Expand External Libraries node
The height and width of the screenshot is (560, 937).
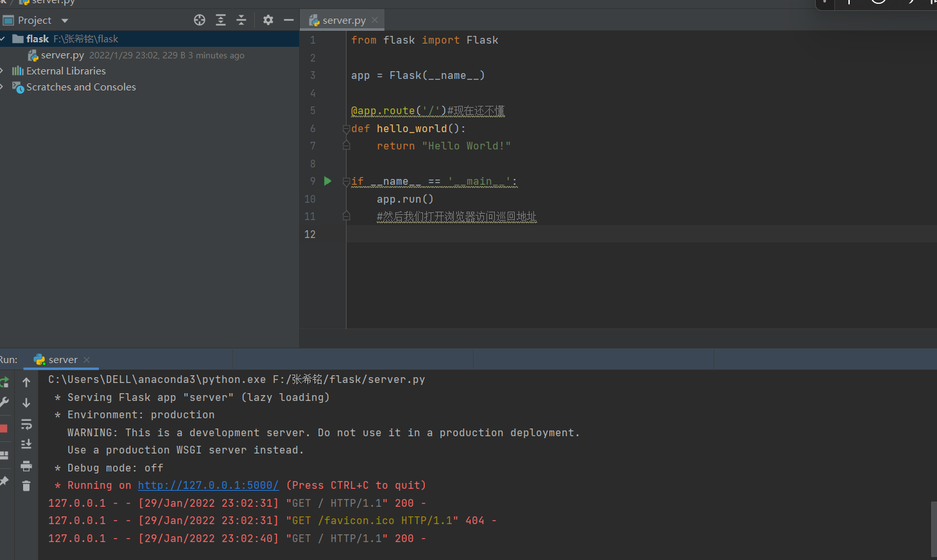click(x=3, y=71)
